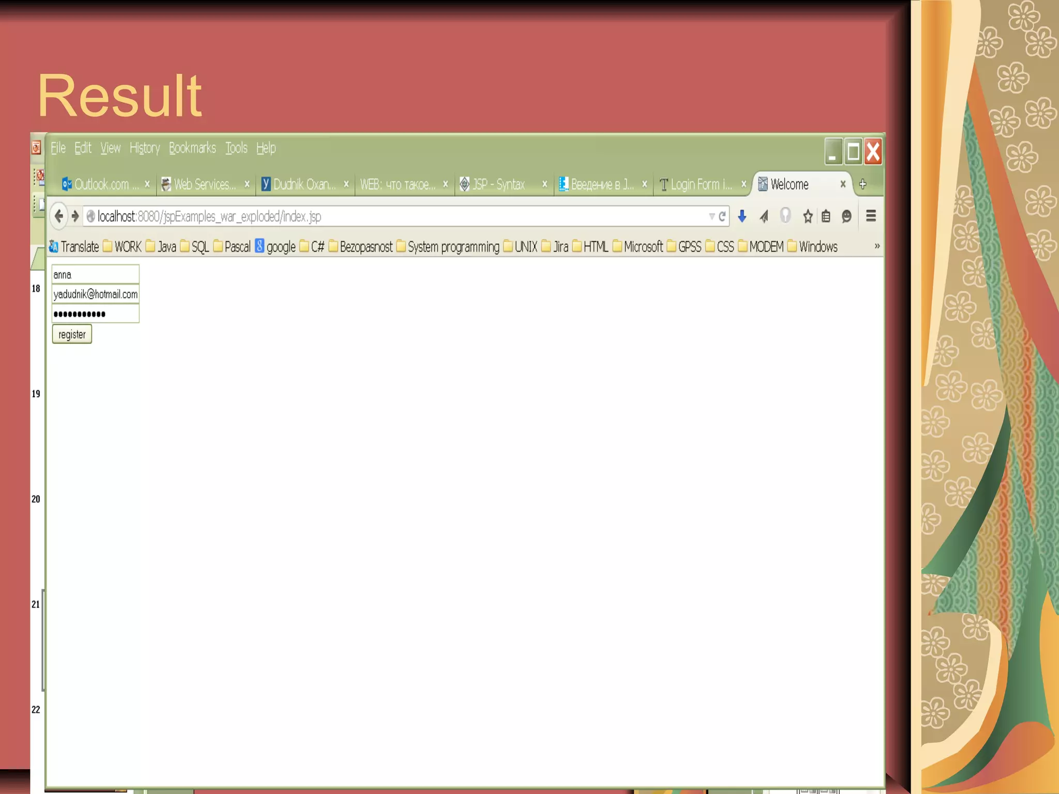Open the CSS bookmarks folder

720,247
